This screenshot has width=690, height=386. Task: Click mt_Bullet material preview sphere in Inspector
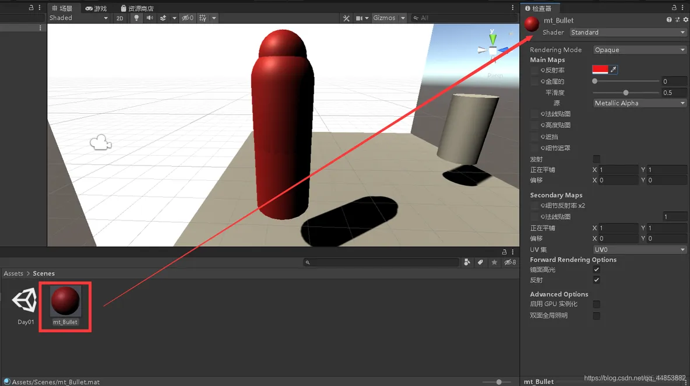click(531, 24)
